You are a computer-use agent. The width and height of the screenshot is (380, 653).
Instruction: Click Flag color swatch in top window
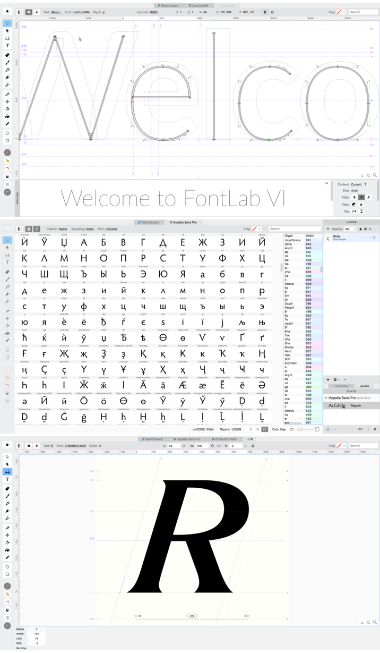(339, 12)
